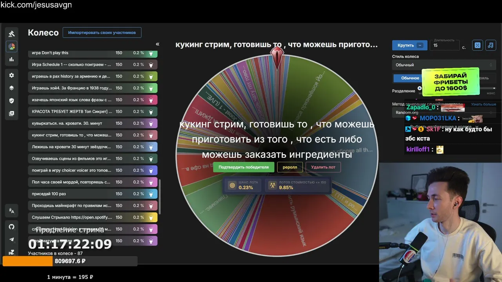Open the GitHub link icon

click(11, 227)
